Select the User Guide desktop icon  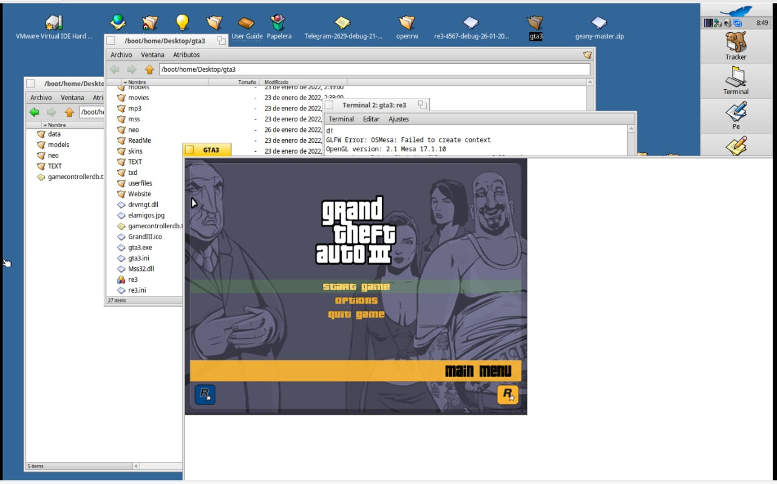[x=246, y=27]
